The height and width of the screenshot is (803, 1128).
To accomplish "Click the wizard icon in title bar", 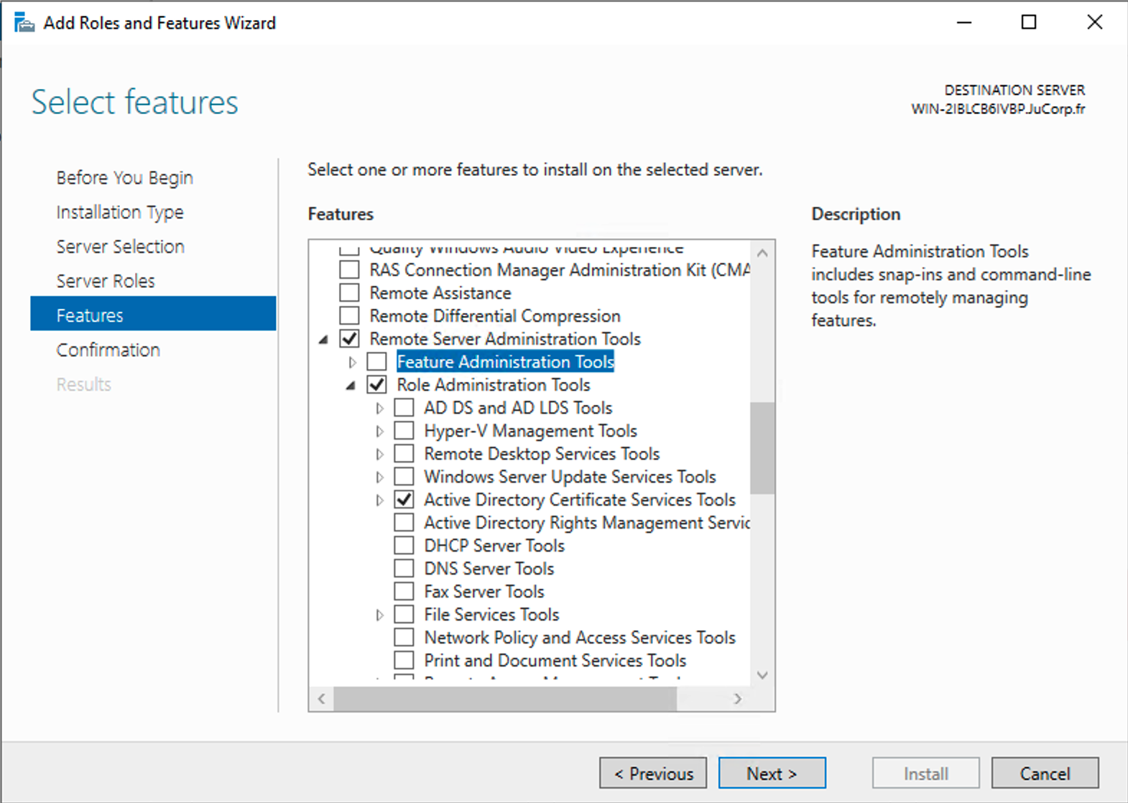I will point(24,23).
